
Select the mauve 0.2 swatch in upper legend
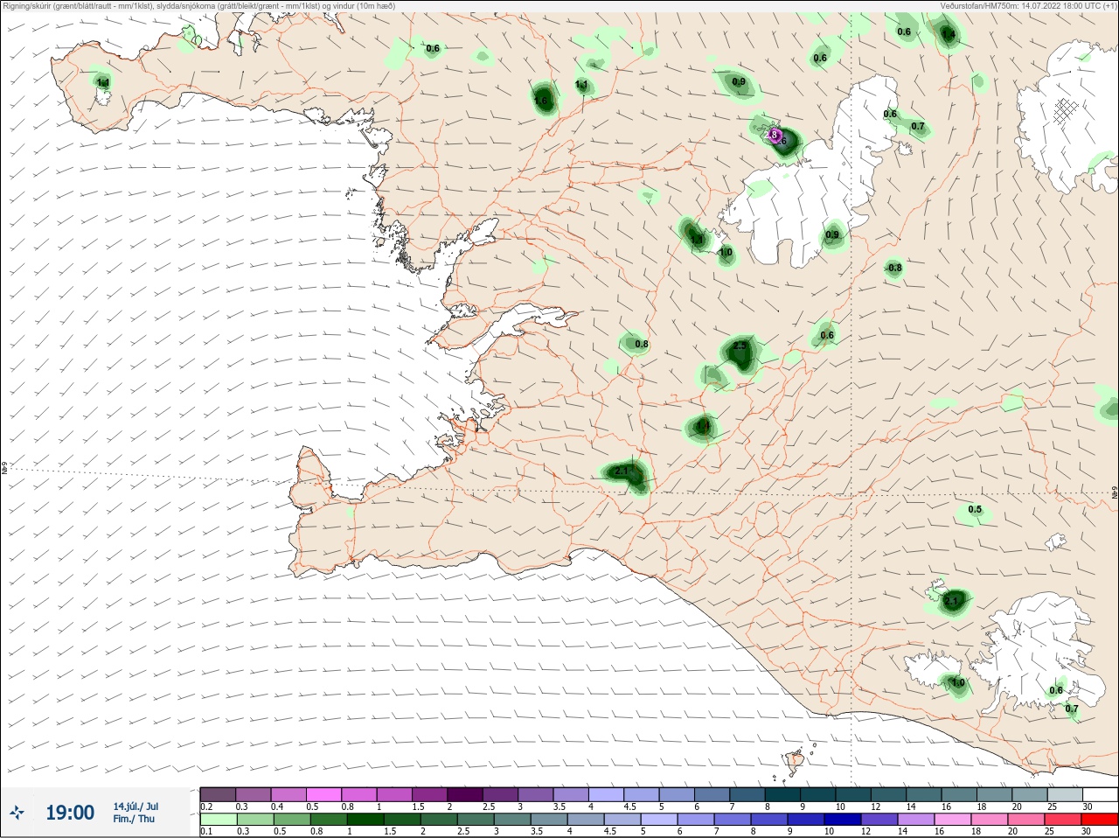pyautogui.click(x=218, y=794)
